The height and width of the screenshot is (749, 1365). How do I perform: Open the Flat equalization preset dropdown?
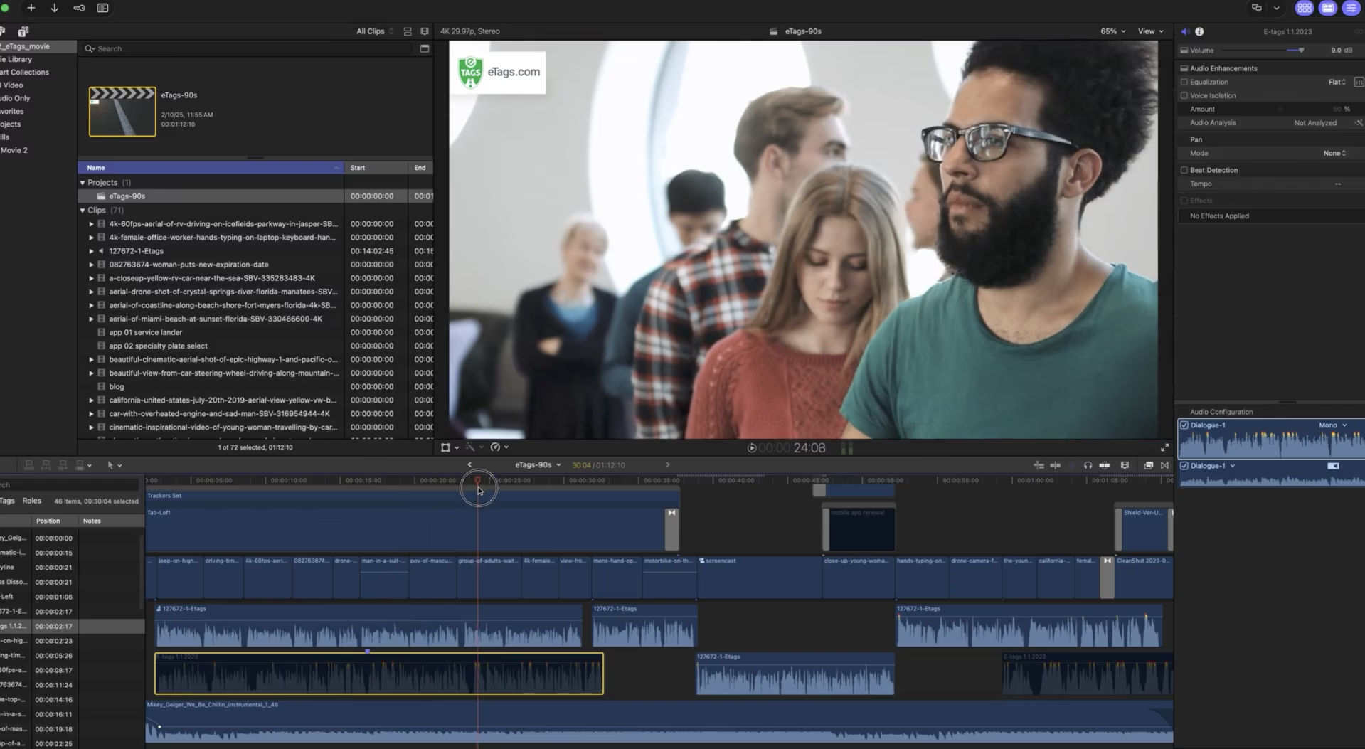tap(1337, 82)
